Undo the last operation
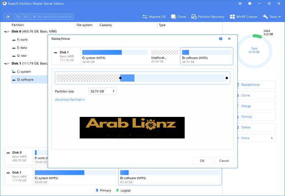Image resolution: width=285 pixels, height=196 pixels. click(18, 17)
